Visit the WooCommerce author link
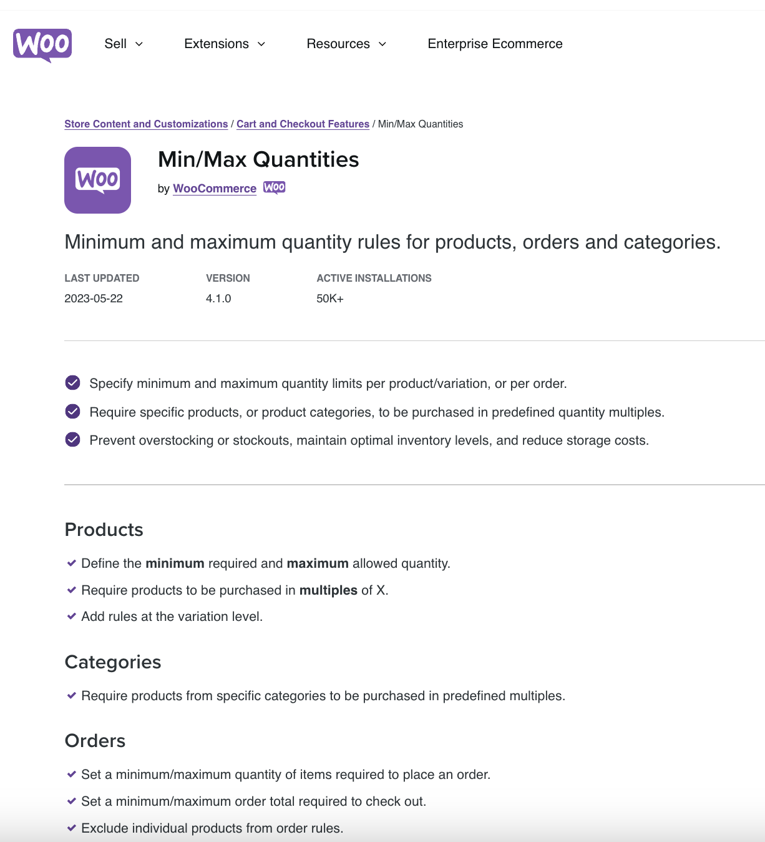 coord(214,188)
